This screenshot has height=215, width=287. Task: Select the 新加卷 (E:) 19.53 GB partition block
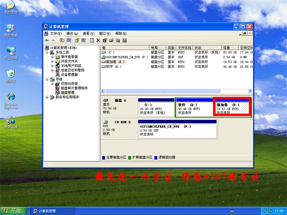pyautogui.click(x=232, y=107)
